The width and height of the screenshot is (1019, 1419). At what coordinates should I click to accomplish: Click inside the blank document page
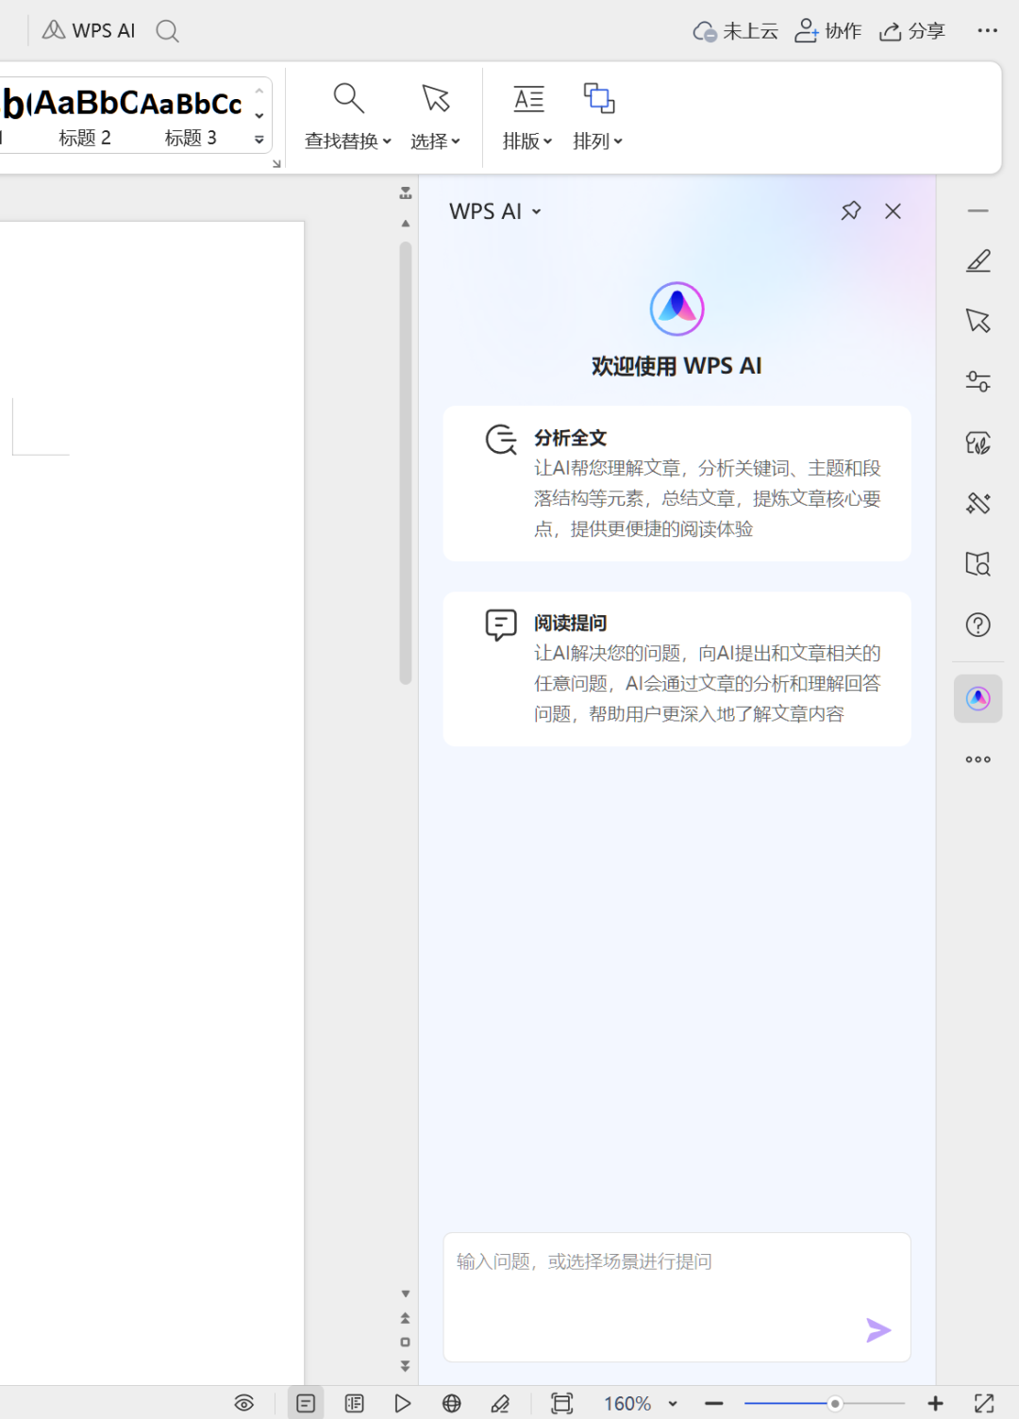[151, 802]
